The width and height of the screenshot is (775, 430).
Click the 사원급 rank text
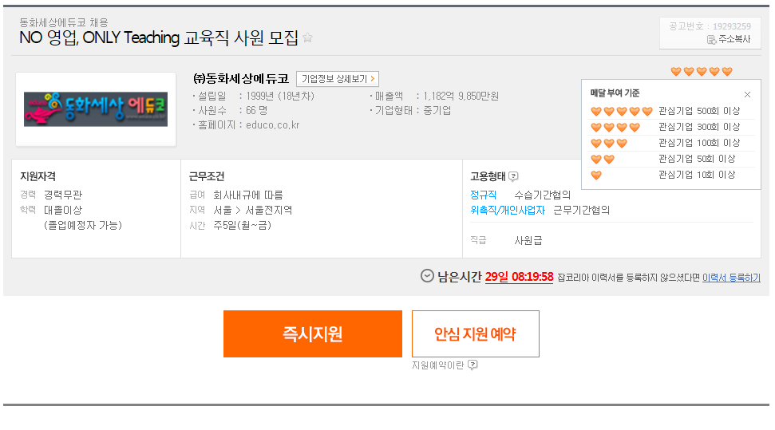coord(528,241)
